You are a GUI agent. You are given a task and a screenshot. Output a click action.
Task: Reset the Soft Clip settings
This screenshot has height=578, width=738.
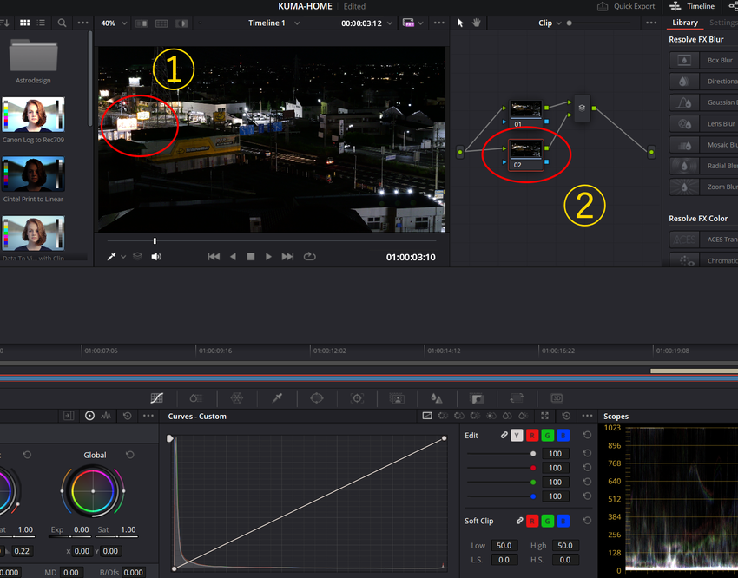[x=587, y=521]
